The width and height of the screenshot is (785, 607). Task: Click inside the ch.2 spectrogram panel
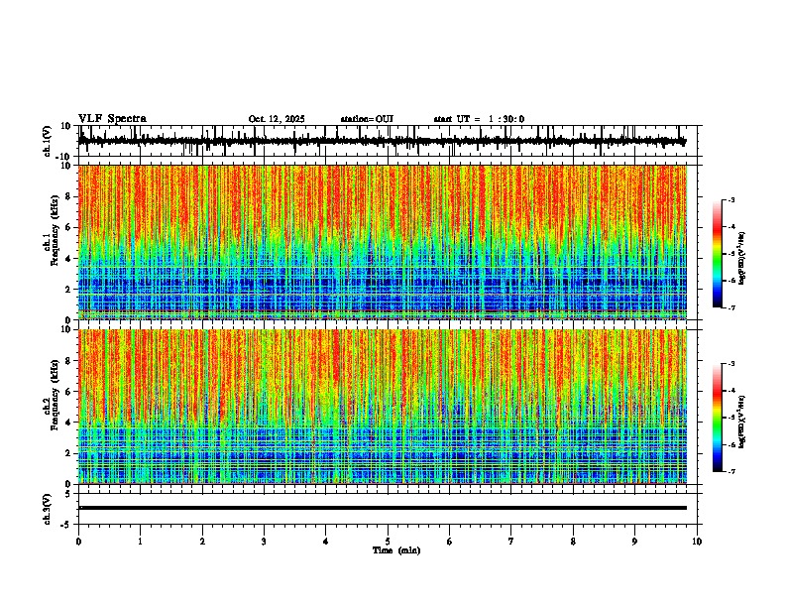point(382,407)
